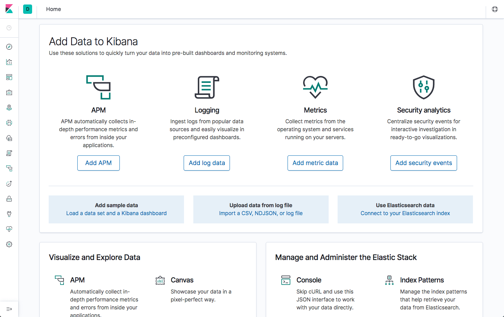Open Stack Monitoring heartbeat icon
504x317 pixels.
(9, 229)
